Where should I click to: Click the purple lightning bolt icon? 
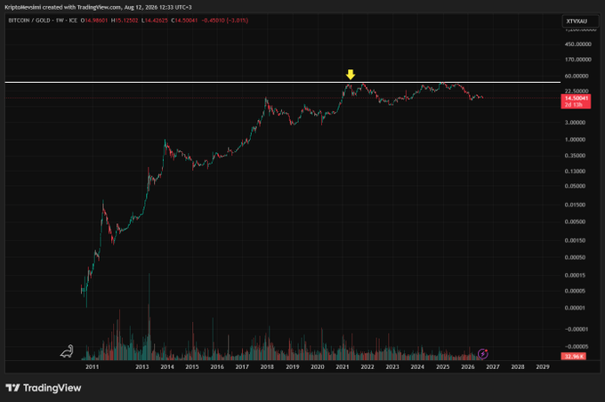[483, 353]
